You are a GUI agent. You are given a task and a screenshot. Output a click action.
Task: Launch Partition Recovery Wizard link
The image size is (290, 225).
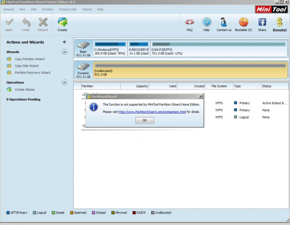pos(33,73)
